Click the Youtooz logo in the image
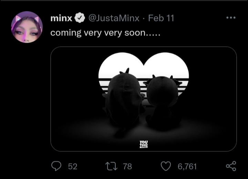 point(144,144)
